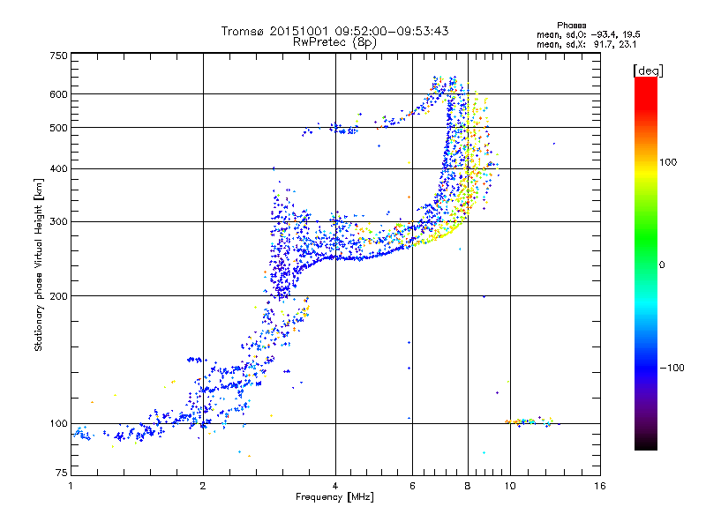Screen dimensions: 706x529
Task: Click the x-axis label '1'
Action: pos(71,486)
